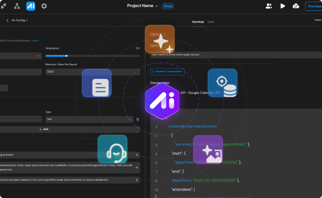
Task: Open the hierarchy flow diagram icon
Action: [x=17, y=6]
